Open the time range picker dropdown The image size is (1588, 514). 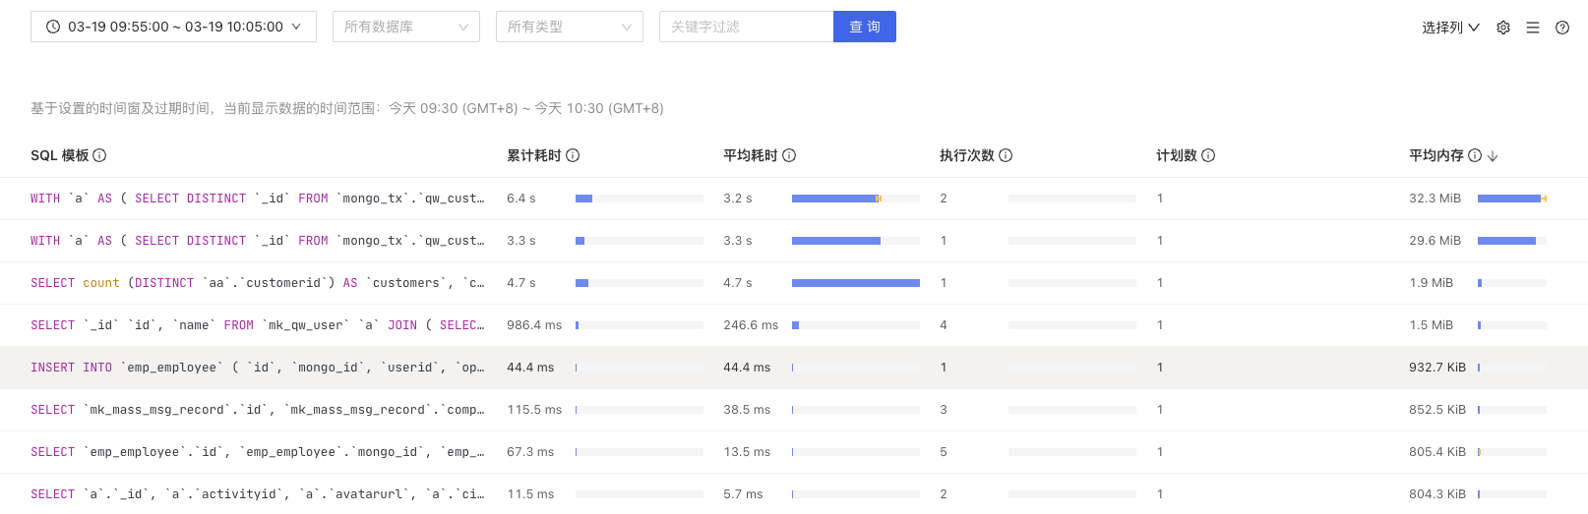point(173,27)
